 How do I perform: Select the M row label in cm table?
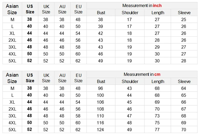tap(12, 88)
